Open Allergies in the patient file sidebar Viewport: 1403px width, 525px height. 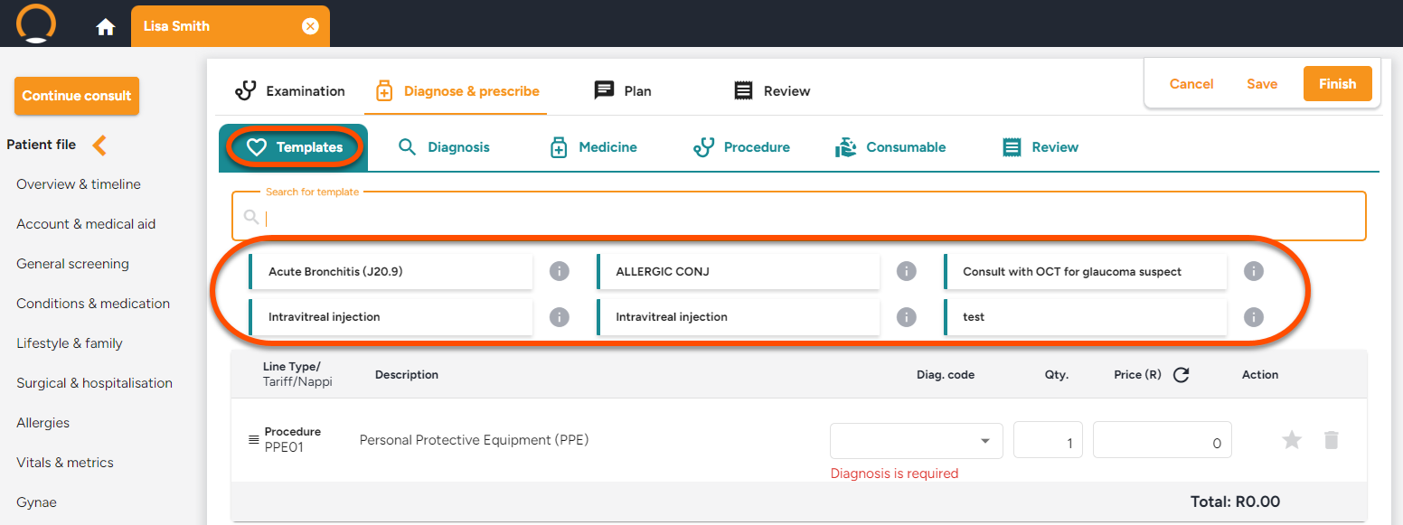click(x=42, y=423)
